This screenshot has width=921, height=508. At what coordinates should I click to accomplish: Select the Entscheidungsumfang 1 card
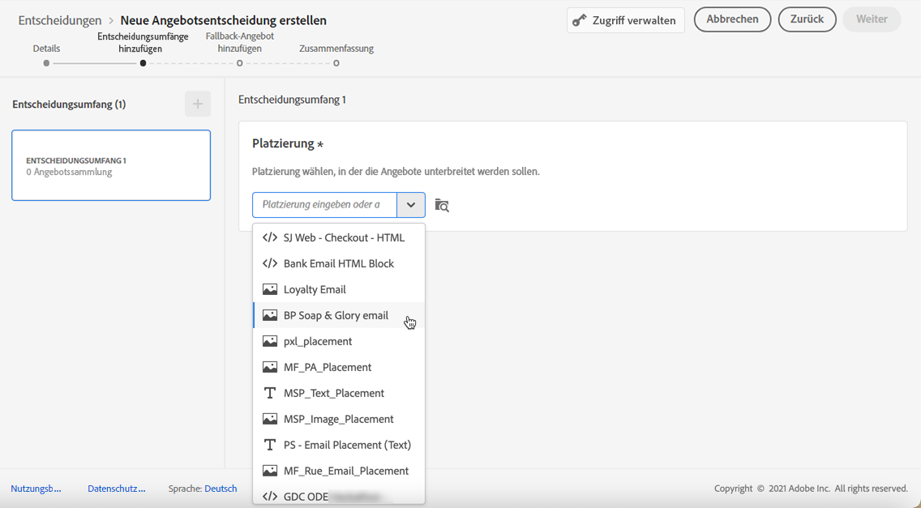coord(111,165)
